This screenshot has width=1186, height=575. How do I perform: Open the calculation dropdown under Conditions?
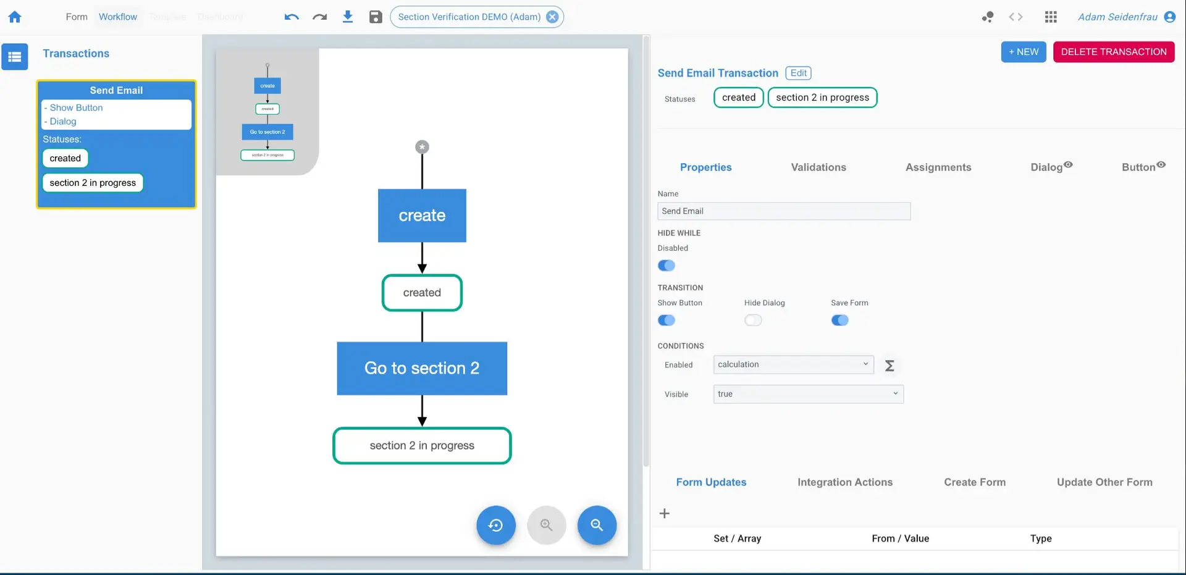[793, 364]
